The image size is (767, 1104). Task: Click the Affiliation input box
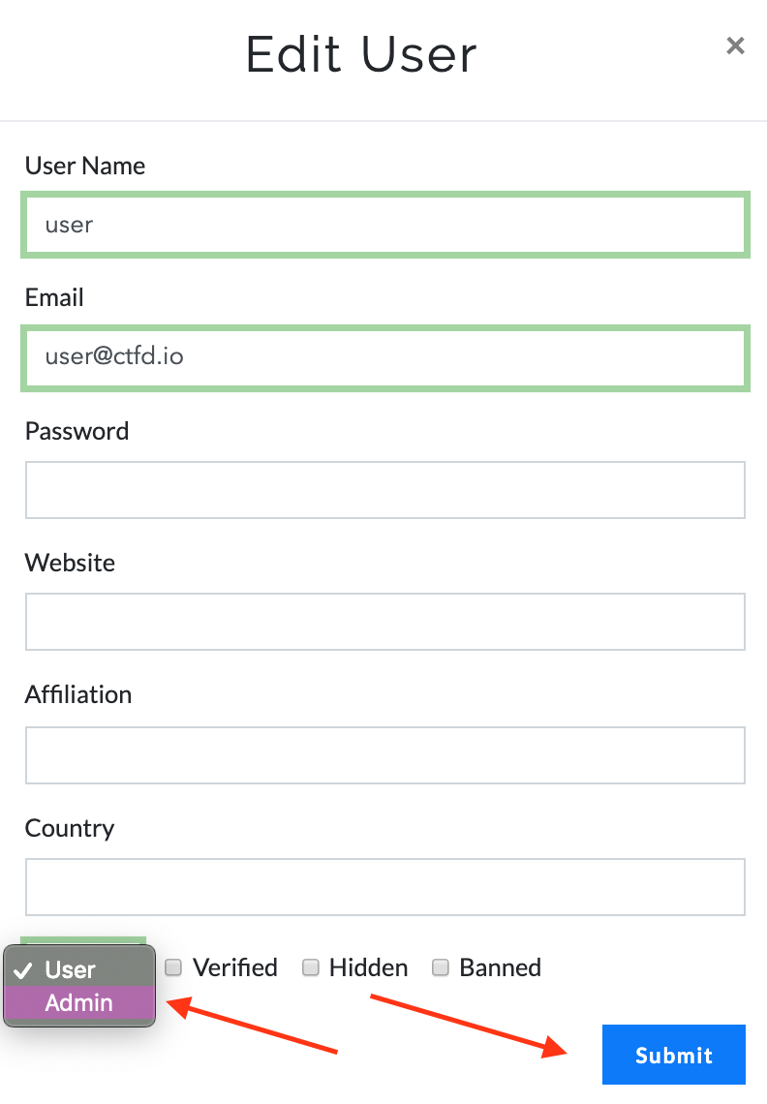point(384,754)
